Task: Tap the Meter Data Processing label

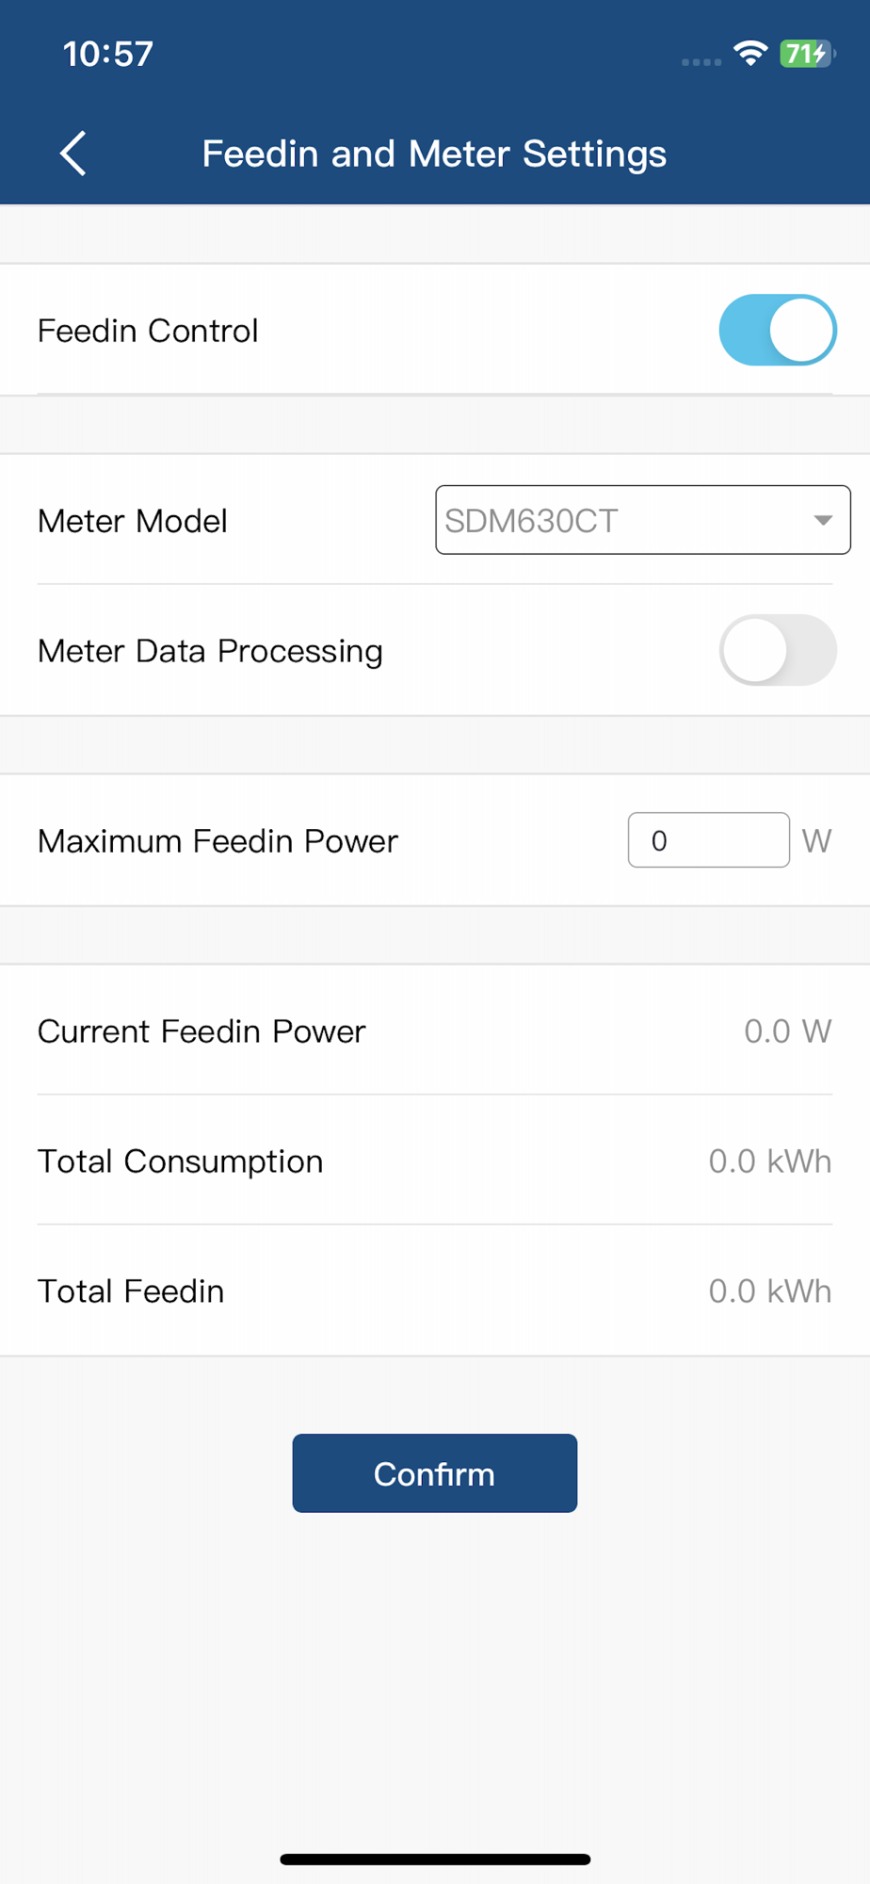Action: click(x=210, y=652)
